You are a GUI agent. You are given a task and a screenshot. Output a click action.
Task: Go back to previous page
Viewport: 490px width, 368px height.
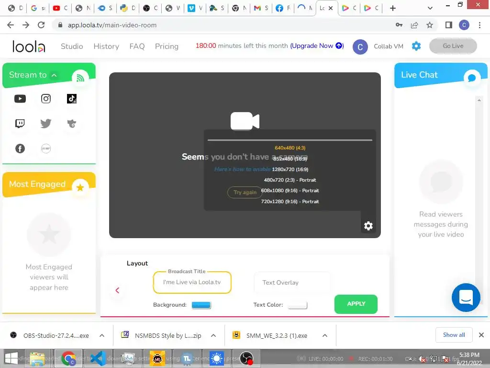pyautogui.click(x=11, y=25)
